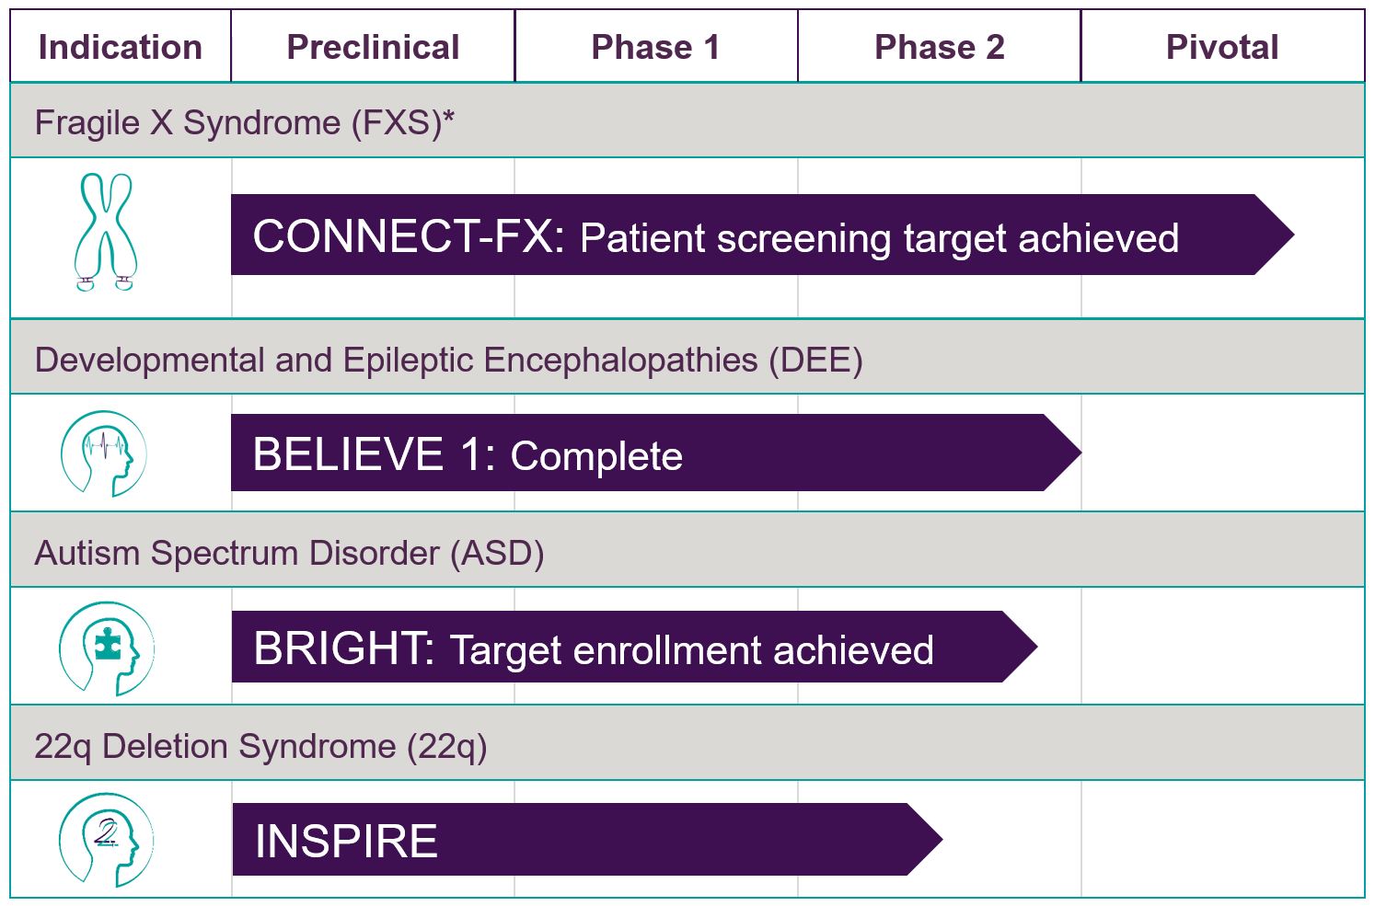Click the BELIEVE 1: Complete bar
This screenshot has height=906, width=1375.
tap(656, 453)
